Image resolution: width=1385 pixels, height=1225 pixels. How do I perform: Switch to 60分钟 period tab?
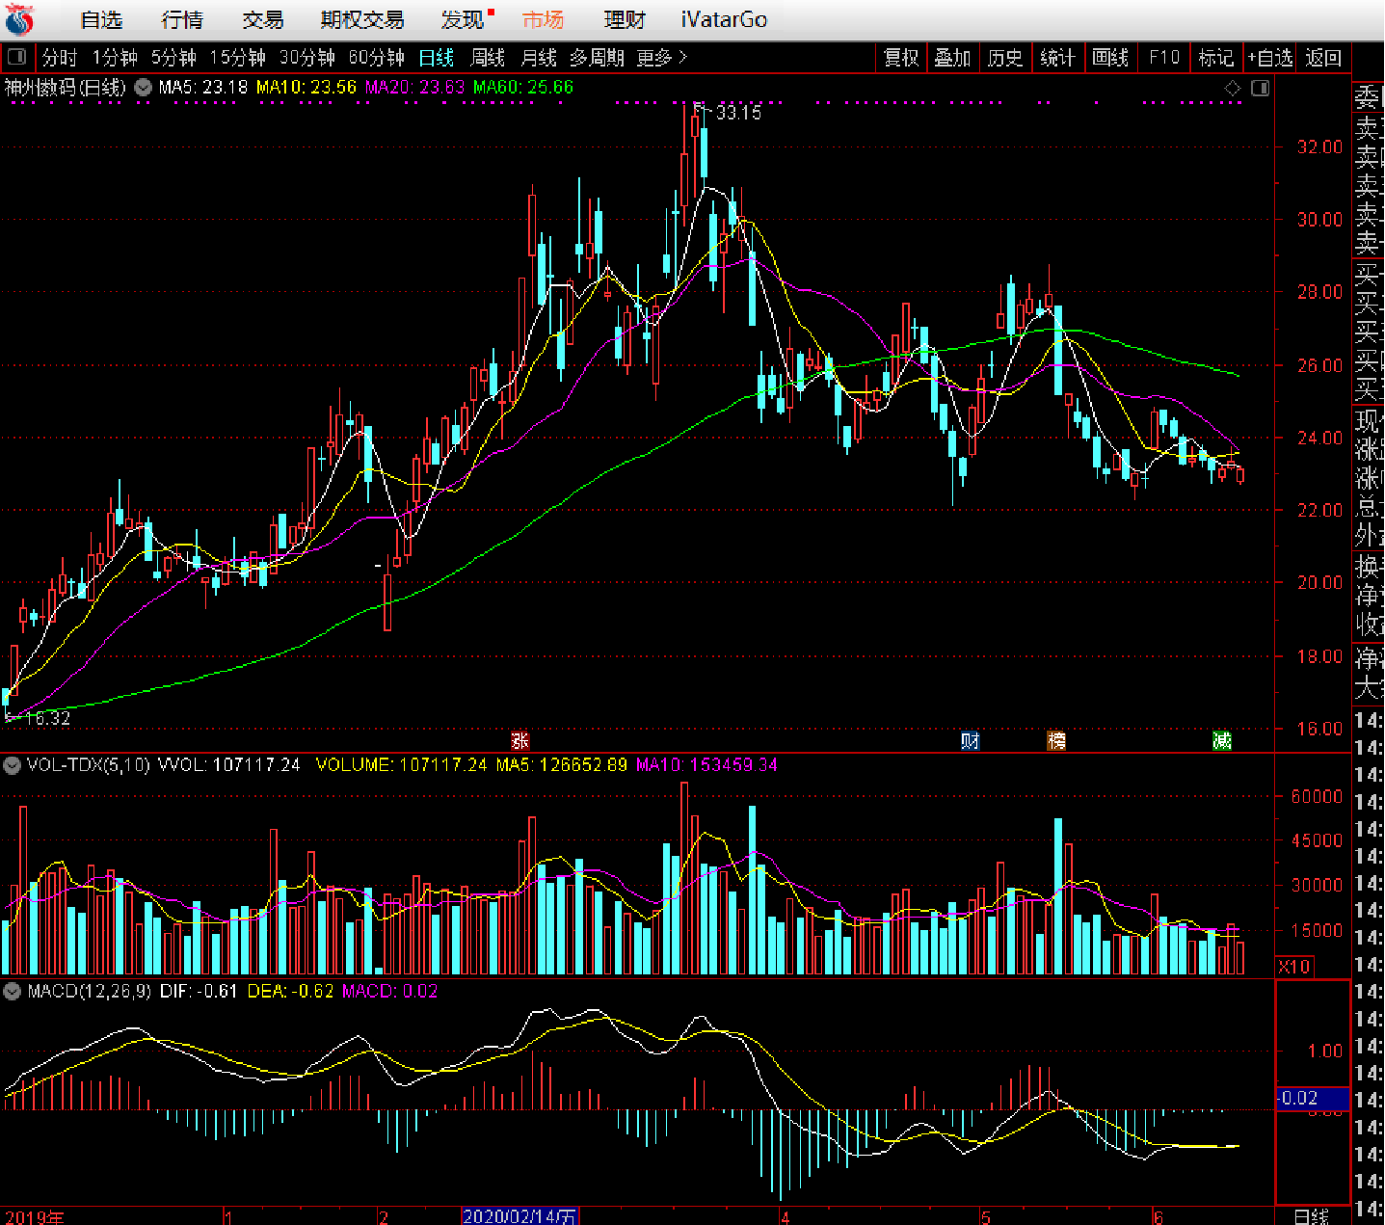click(377, 58)
